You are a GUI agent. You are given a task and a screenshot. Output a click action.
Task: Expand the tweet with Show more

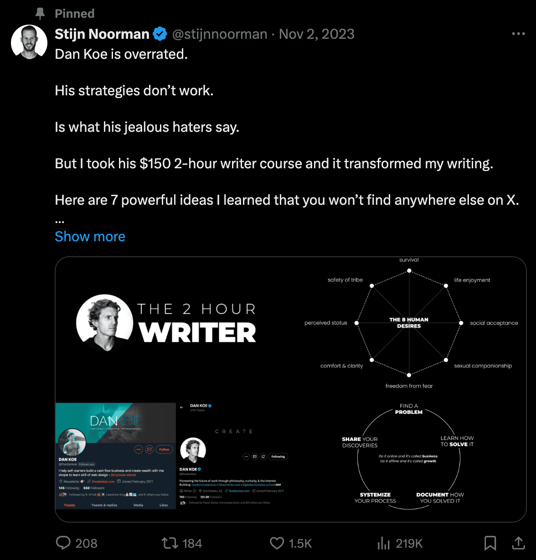[x=90, y=236]
